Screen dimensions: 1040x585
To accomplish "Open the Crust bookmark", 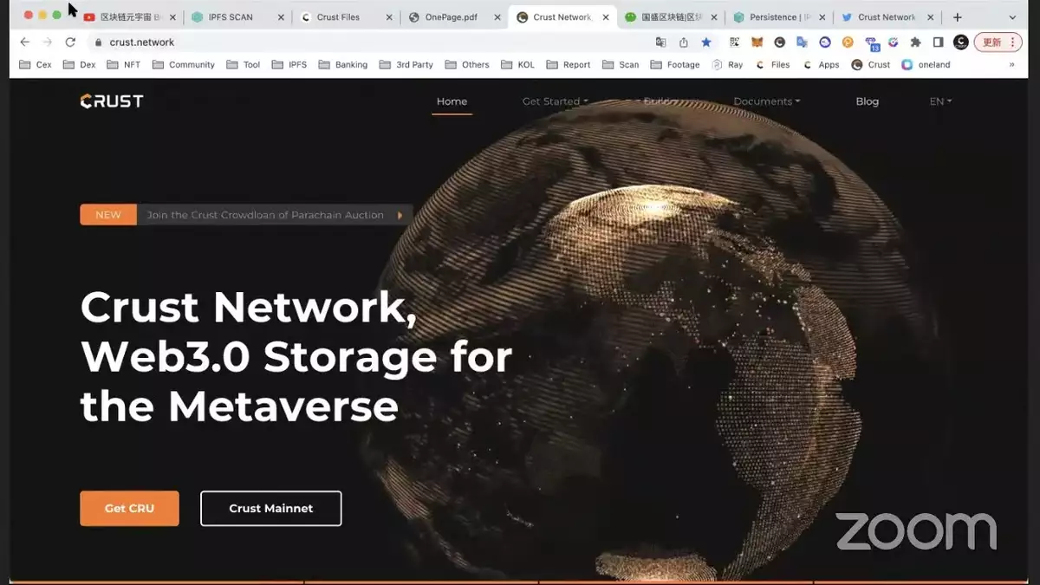I will [x=871, y=65].
